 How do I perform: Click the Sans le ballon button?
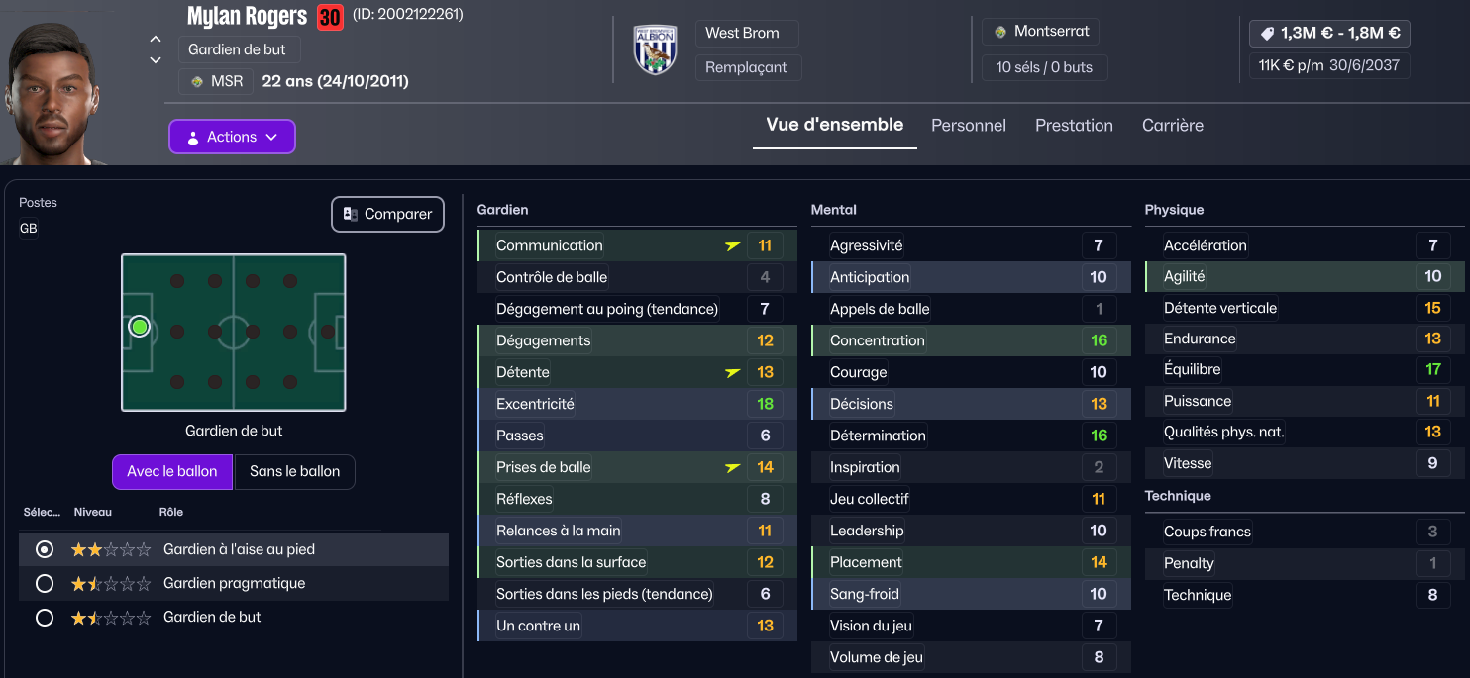coord(294,471)
